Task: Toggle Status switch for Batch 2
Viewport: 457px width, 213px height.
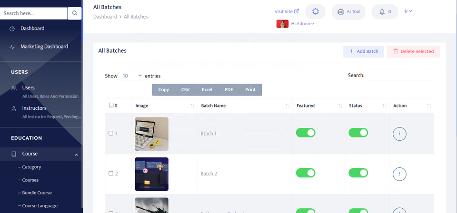Action: pyautogui.click(x=358, y=173)
